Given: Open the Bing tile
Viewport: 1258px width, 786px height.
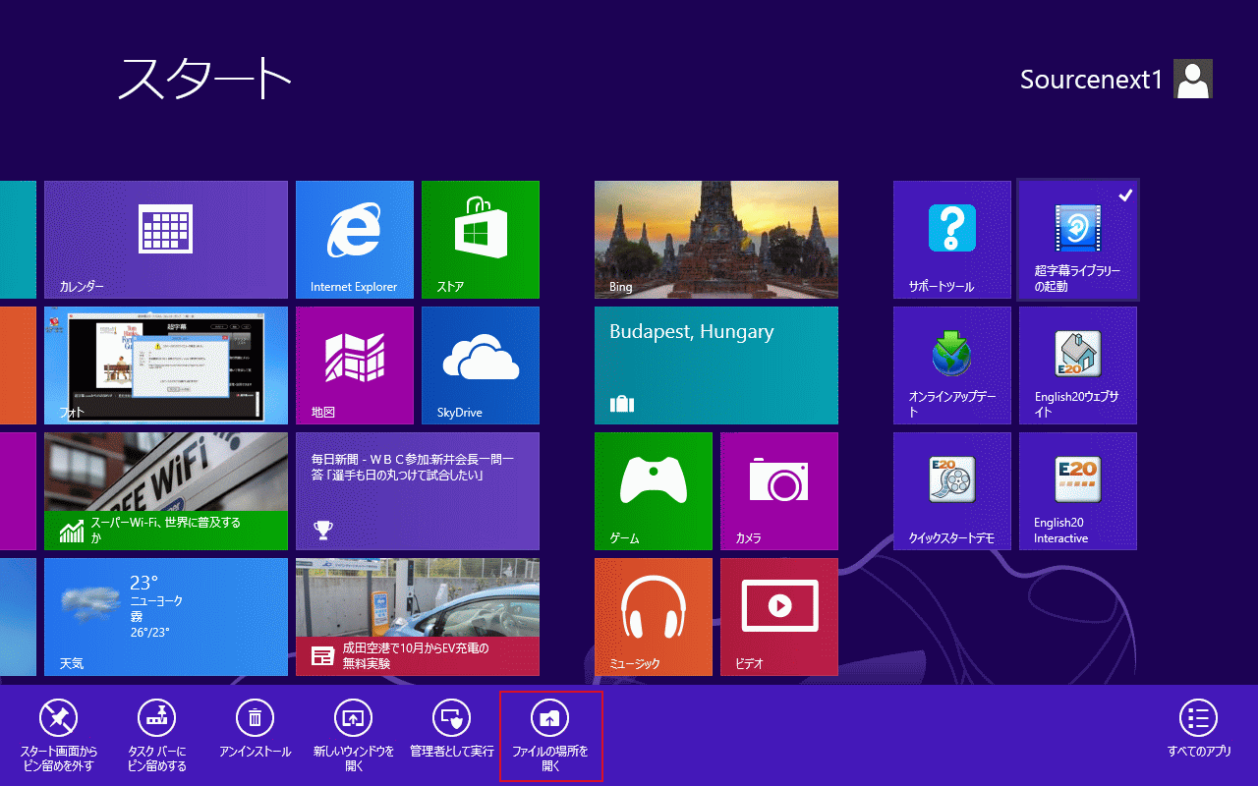Looking at the screenshot, I should tap(716, 240).
